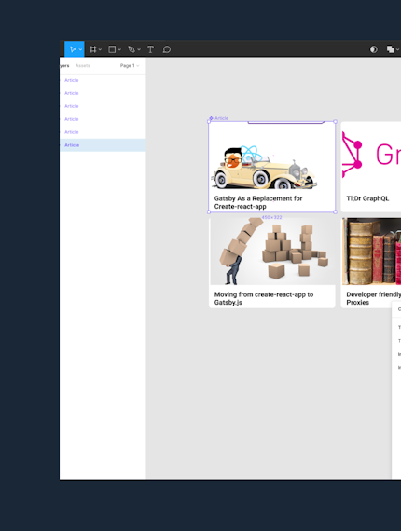Open the Boolean operations dropdown arrow

pyautogui.click(x=397, y=49)
